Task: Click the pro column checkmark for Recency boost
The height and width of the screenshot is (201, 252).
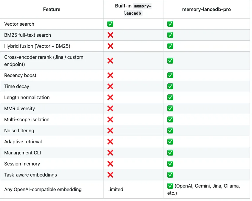Action: coord(170,76)
